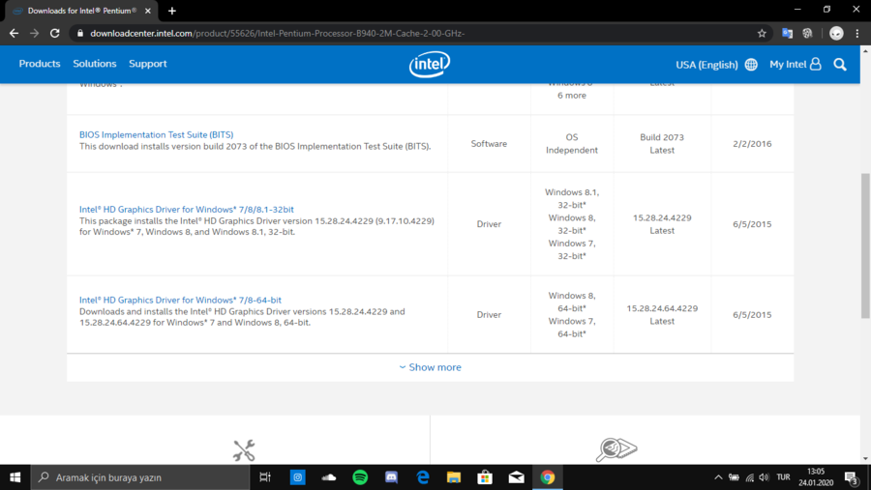Click the page vertical scrollbar thumb
Image resolution: width=871 pixels, height=490 pixels.
[865, 245]
